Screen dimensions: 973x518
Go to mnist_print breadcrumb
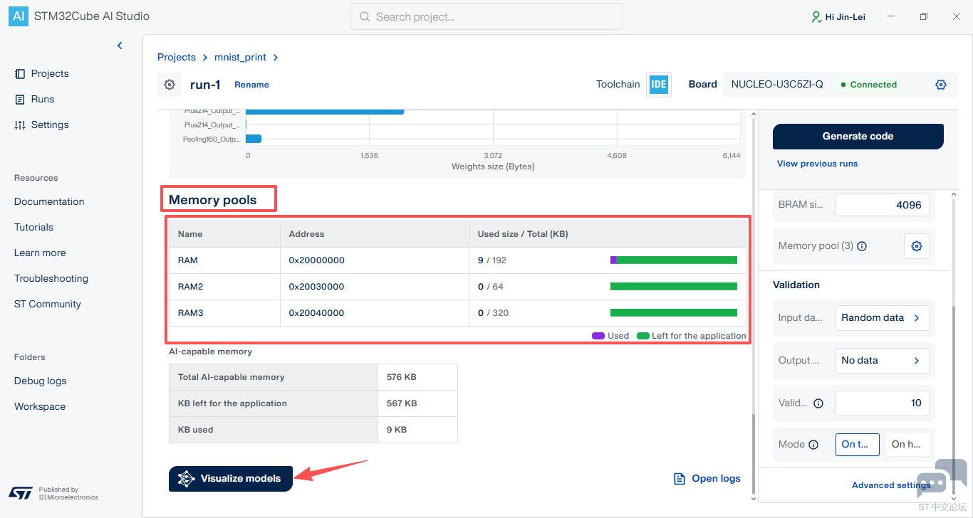click(x=240, y=57)
